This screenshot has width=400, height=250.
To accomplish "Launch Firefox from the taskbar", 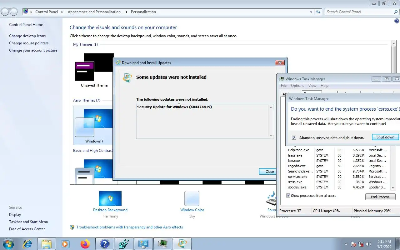I will click(85, 243).
